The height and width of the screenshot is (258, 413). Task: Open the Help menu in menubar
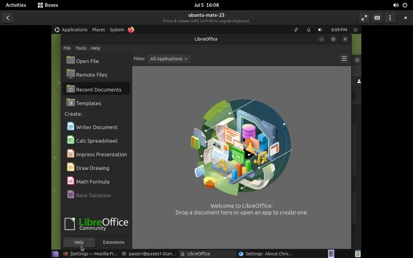tap(96, 48)
